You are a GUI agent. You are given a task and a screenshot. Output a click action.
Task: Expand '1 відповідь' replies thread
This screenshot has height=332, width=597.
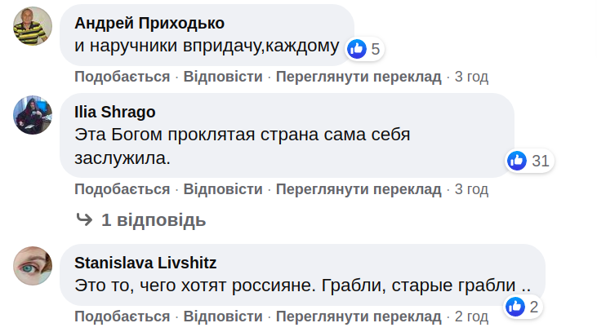[x=154, y=220]
